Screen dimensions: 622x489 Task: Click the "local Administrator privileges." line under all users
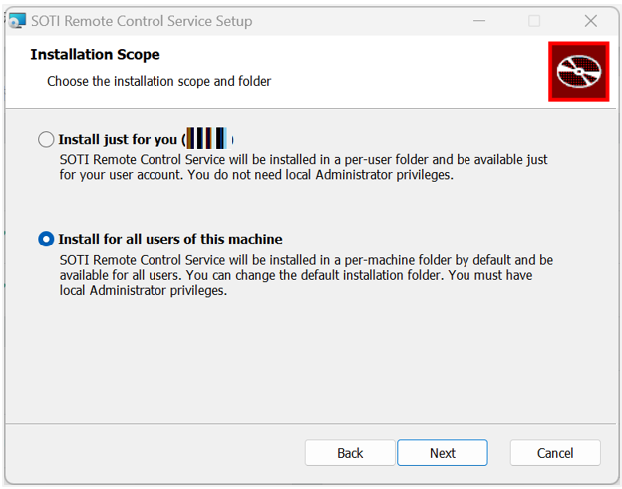[x=144, y=290]
